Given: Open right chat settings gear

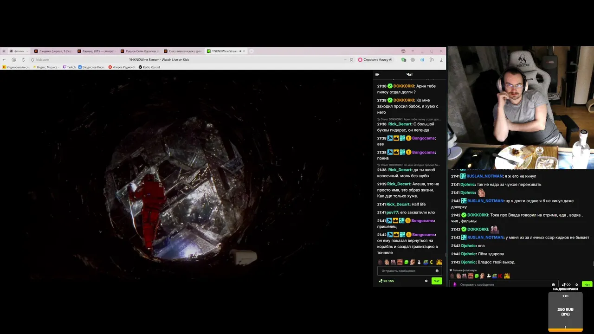Looking at the screenshot, I should [x=577, y=285].
